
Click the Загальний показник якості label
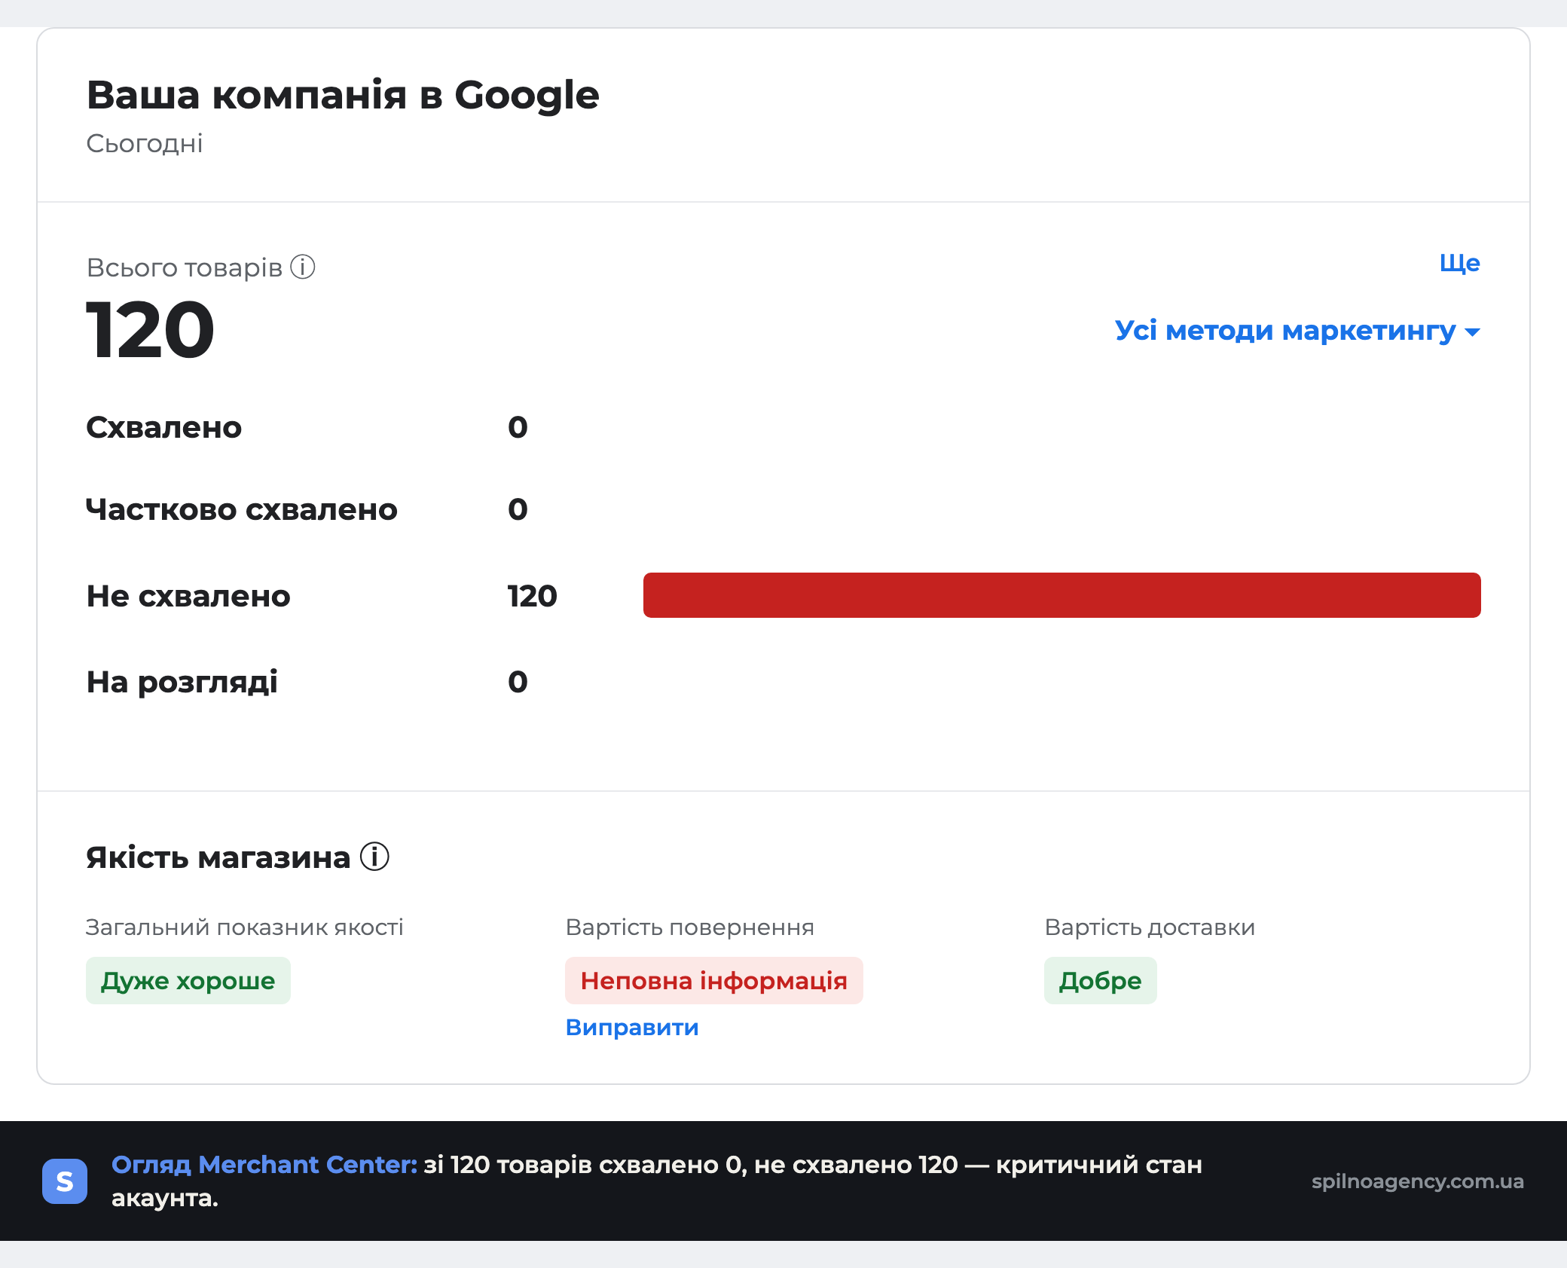tap(245, 927)
